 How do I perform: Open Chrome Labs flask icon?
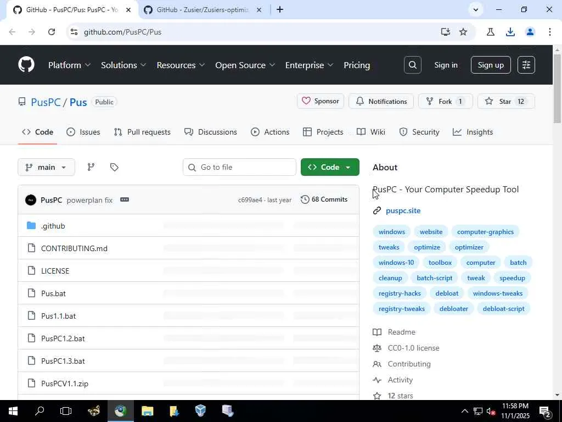490,32
